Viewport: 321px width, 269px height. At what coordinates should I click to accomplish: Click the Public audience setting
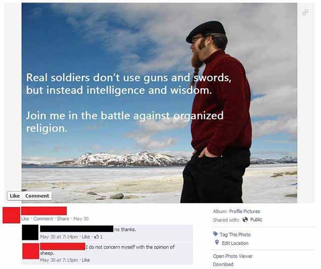256,220
